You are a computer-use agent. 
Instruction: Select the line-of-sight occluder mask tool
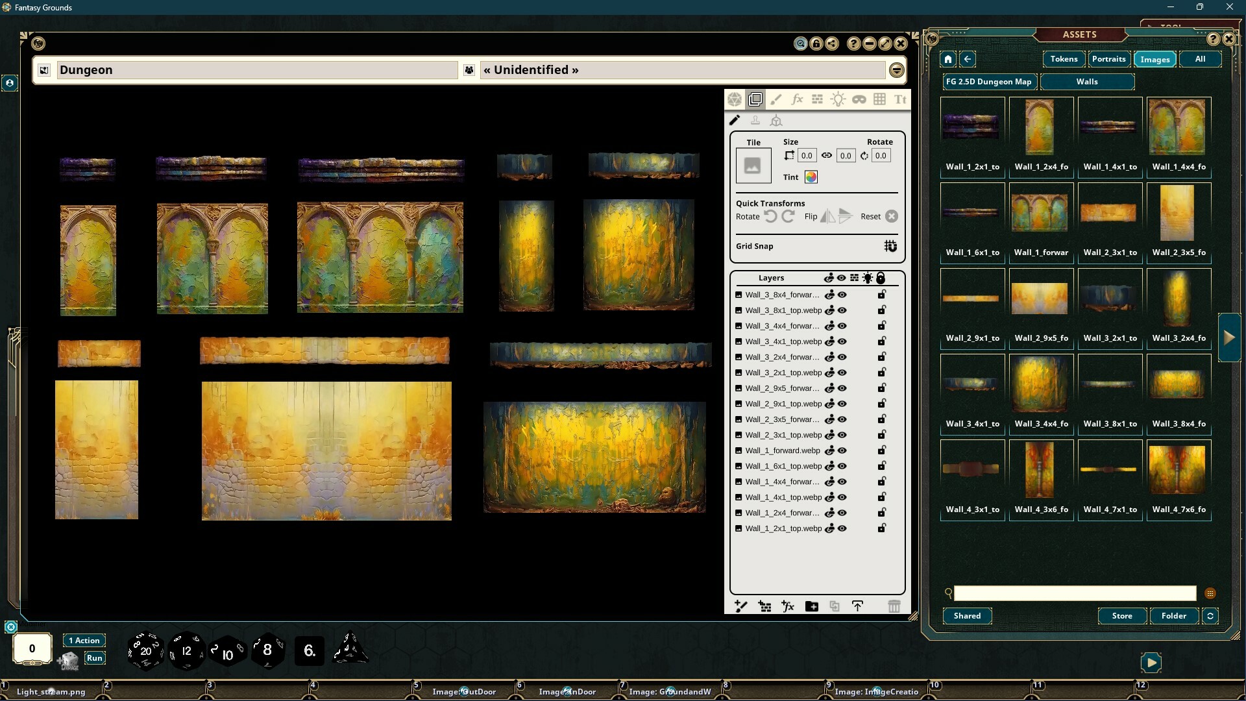coord(859,99)
